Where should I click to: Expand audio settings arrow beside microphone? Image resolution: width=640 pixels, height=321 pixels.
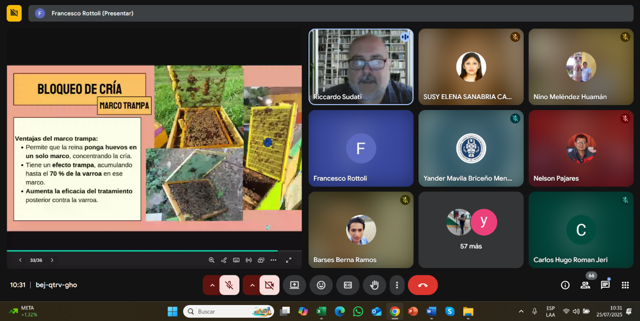point(212,285)
